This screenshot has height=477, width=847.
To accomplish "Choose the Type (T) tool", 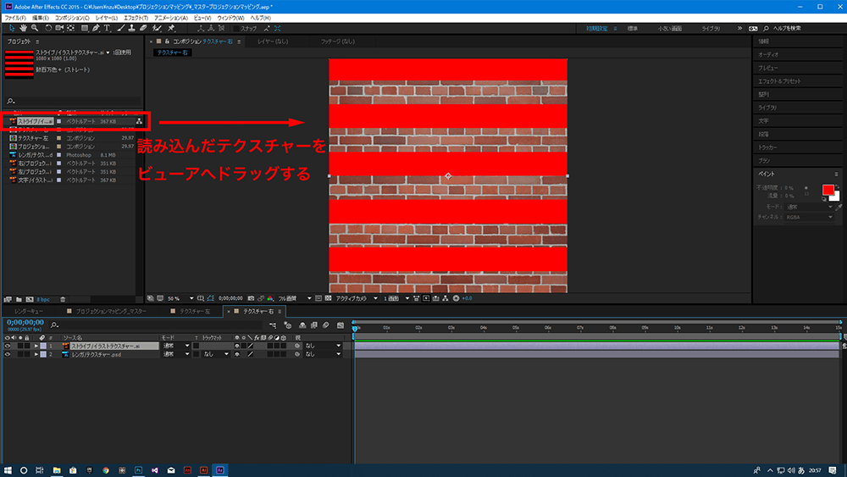I will click(107, 28).
